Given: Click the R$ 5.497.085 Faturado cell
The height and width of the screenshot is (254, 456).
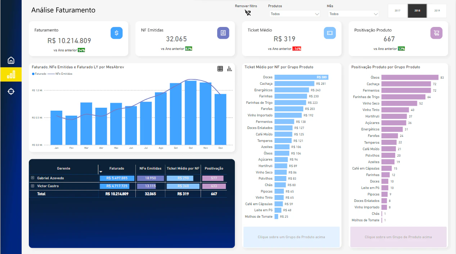Looking at the screenshot, I should [117, 178].
